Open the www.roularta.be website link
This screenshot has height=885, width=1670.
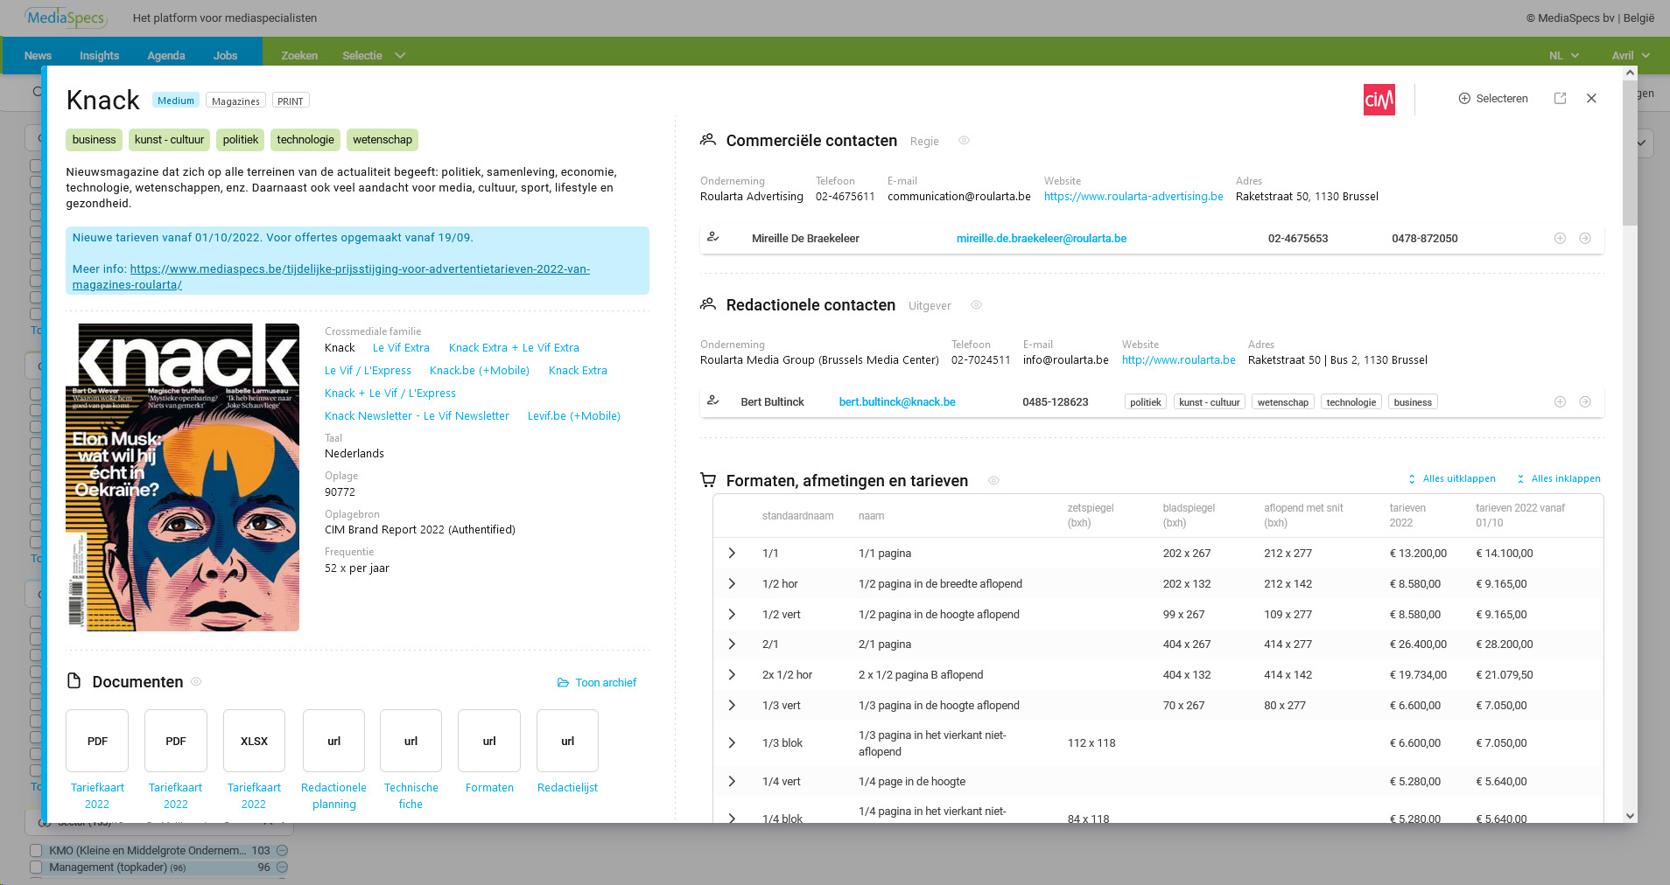1179,360
